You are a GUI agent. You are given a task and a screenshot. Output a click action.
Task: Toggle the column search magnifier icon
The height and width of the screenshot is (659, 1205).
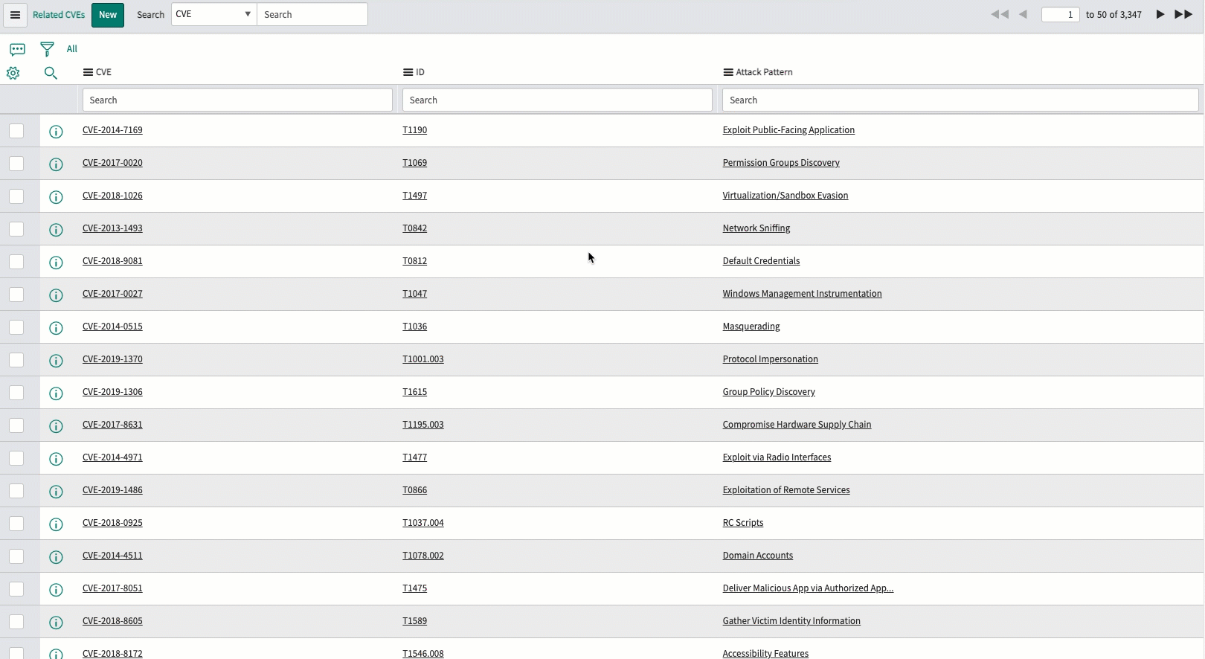coord(51,73)
